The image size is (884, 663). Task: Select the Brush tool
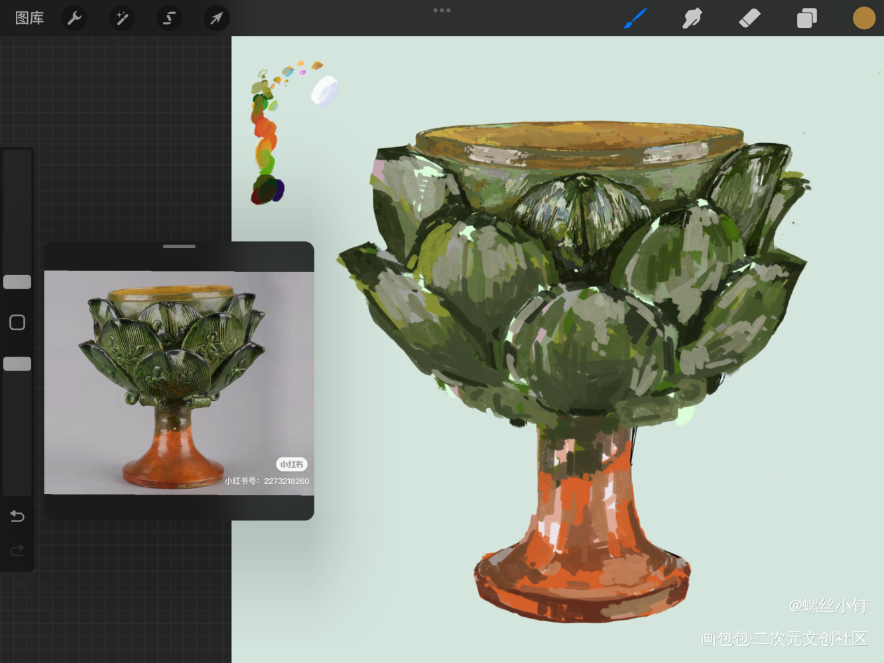point(635,18)
